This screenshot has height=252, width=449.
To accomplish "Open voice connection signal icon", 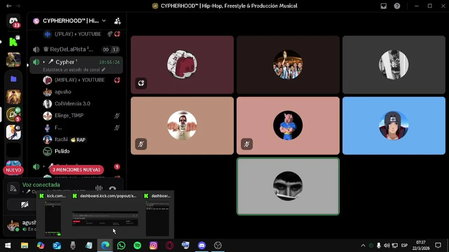I will (13, 188).
